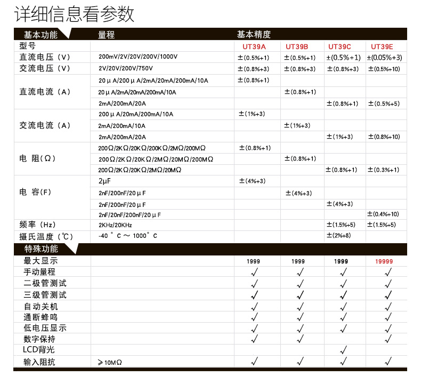Click the UT39A checkmark in 自动关机 row
Image resolution: width=421 pixels, height=376 pixels.
(255, 306)
